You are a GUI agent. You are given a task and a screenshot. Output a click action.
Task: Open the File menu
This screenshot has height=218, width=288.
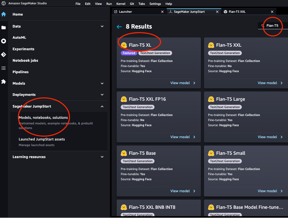(x=78, y=4)
